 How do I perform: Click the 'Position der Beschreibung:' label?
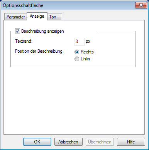[39, 51]
